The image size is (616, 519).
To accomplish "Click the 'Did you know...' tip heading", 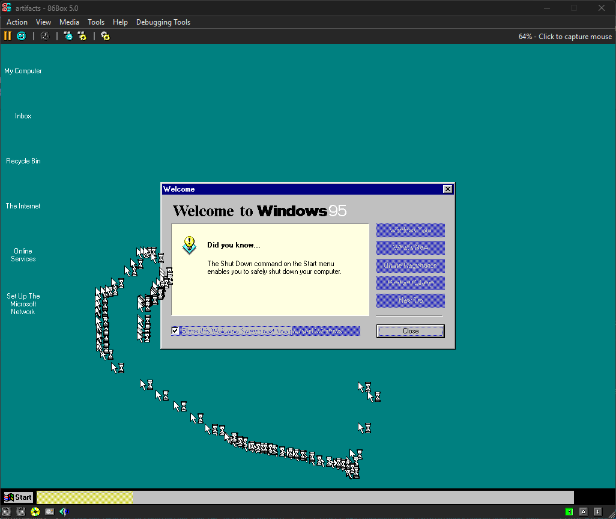I will (234, 245).
